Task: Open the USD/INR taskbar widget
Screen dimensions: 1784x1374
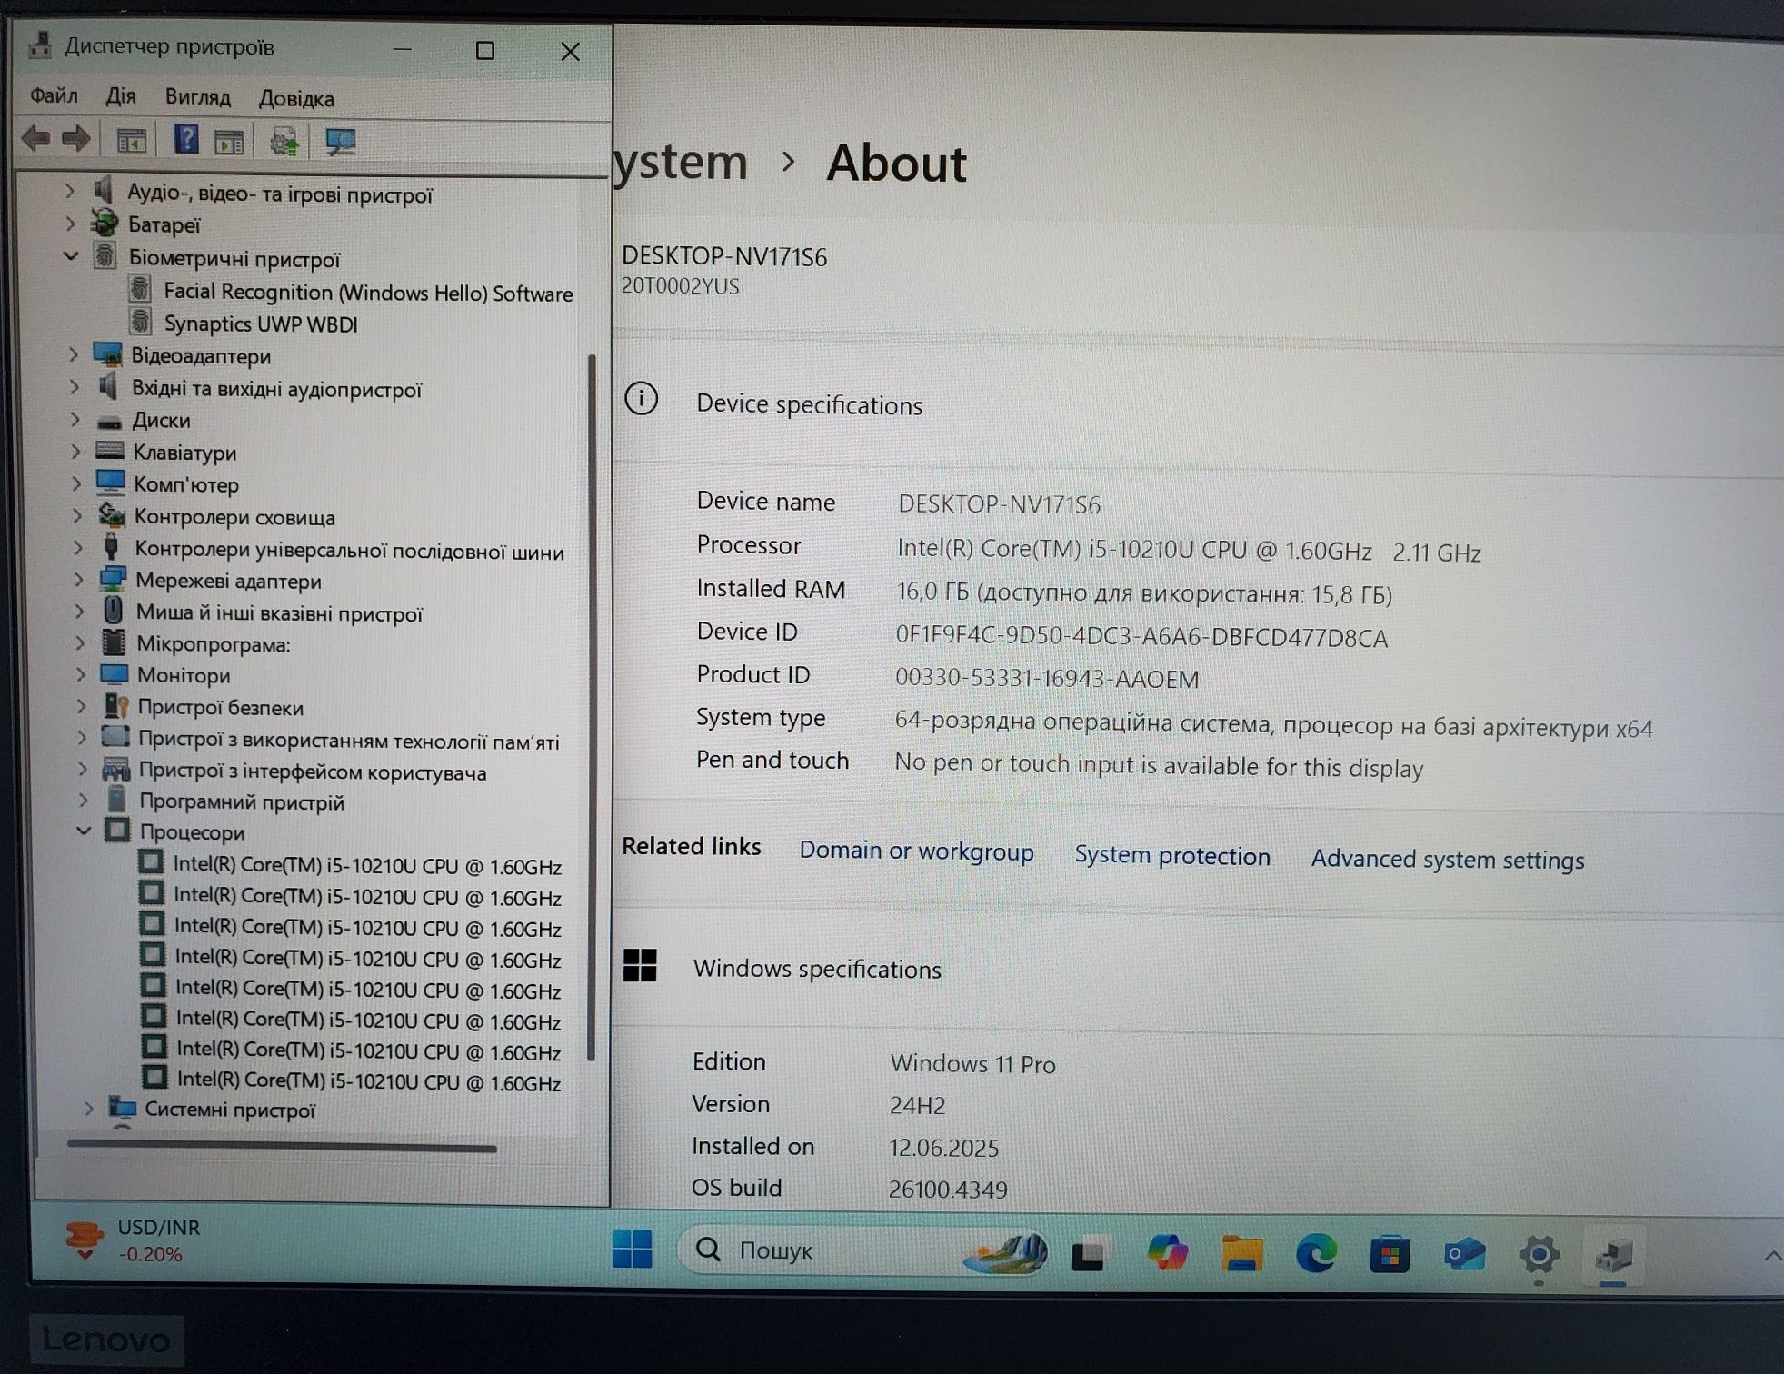Action: 135,1240
